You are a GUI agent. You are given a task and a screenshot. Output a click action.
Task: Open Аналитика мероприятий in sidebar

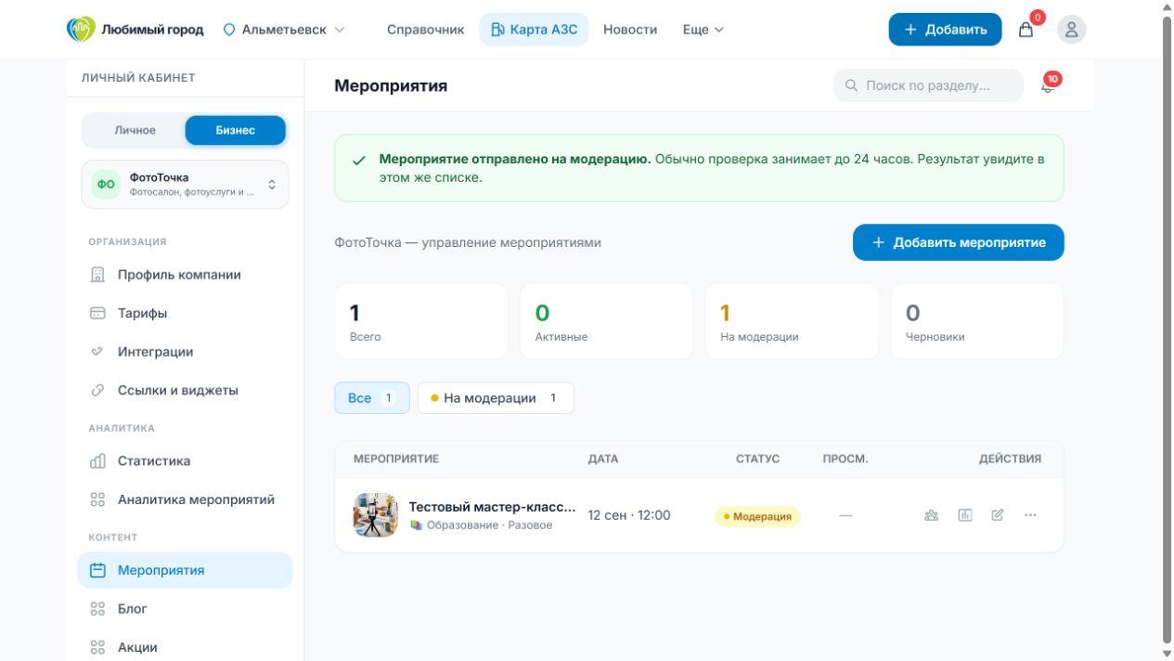tap(185, 499)
